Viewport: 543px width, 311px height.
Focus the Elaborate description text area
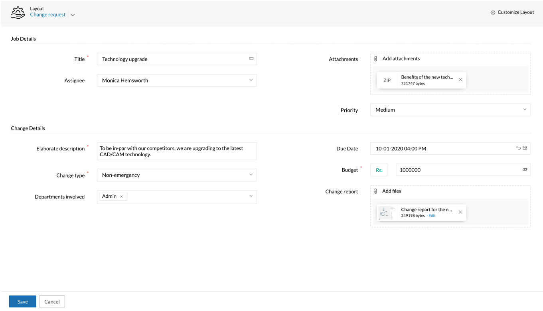coord(177,151)
